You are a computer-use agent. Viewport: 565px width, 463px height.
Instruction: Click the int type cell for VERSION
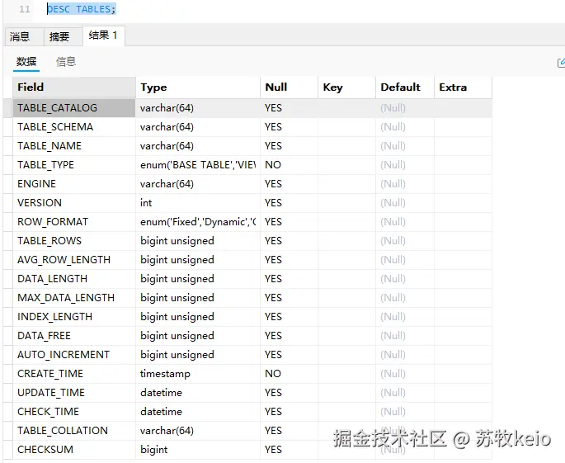click(x=198, y=203)
